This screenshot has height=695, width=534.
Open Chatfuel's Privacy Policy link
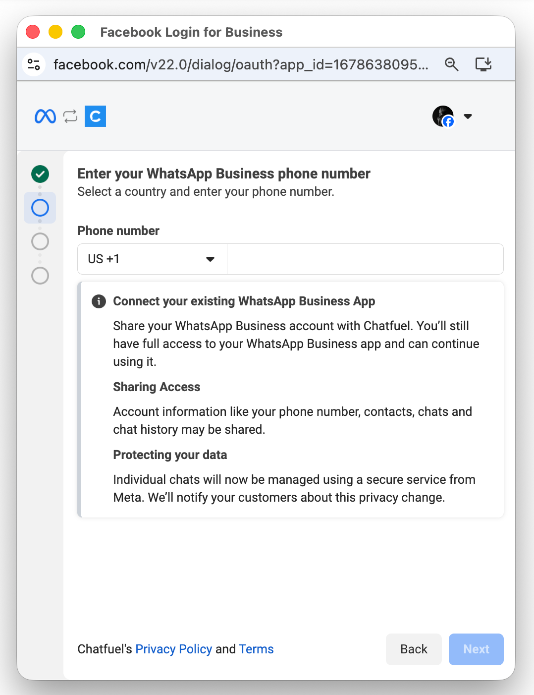pyautogui.click(x=173, y=649)
